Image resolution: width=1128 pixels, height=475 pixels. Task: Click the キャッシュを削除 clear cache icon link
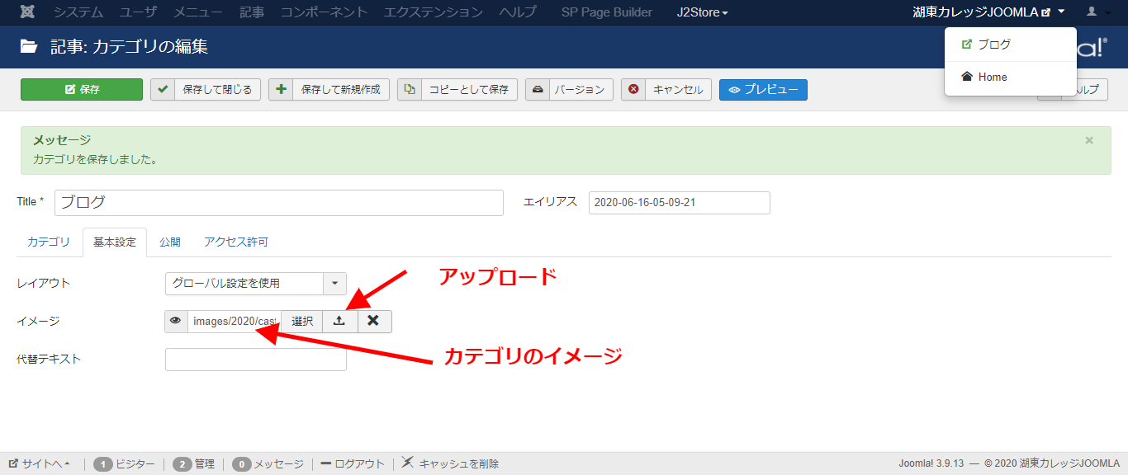pyautogui.click(x=451, y=463)
